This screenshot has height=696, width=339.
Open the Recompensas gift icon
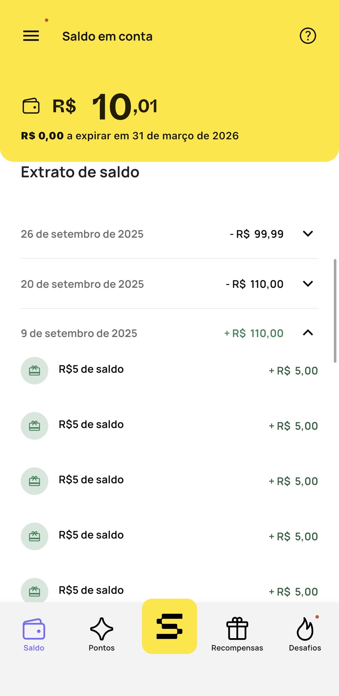coord(237,629)
